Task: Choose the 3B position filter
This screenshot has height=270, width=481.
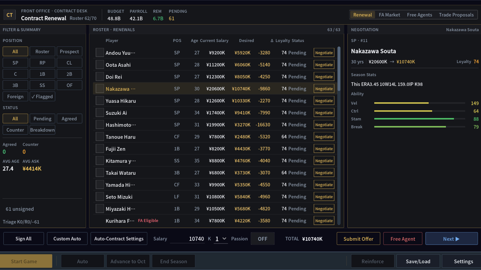Action: 15,85
